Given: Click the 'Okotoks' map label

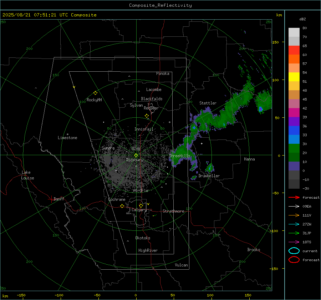Looking at the screenshot, I should 143,238.
